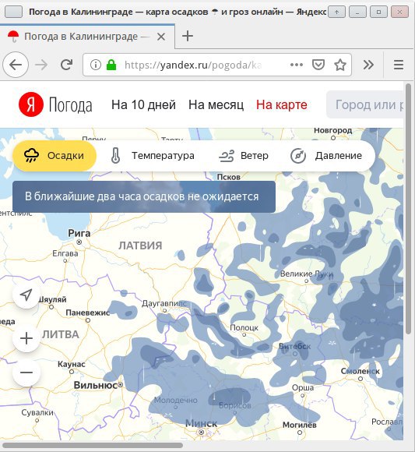This screenshot has height=452, width=415.
Task: Click the Yandex Я logo
Action: tap(31, 104)
